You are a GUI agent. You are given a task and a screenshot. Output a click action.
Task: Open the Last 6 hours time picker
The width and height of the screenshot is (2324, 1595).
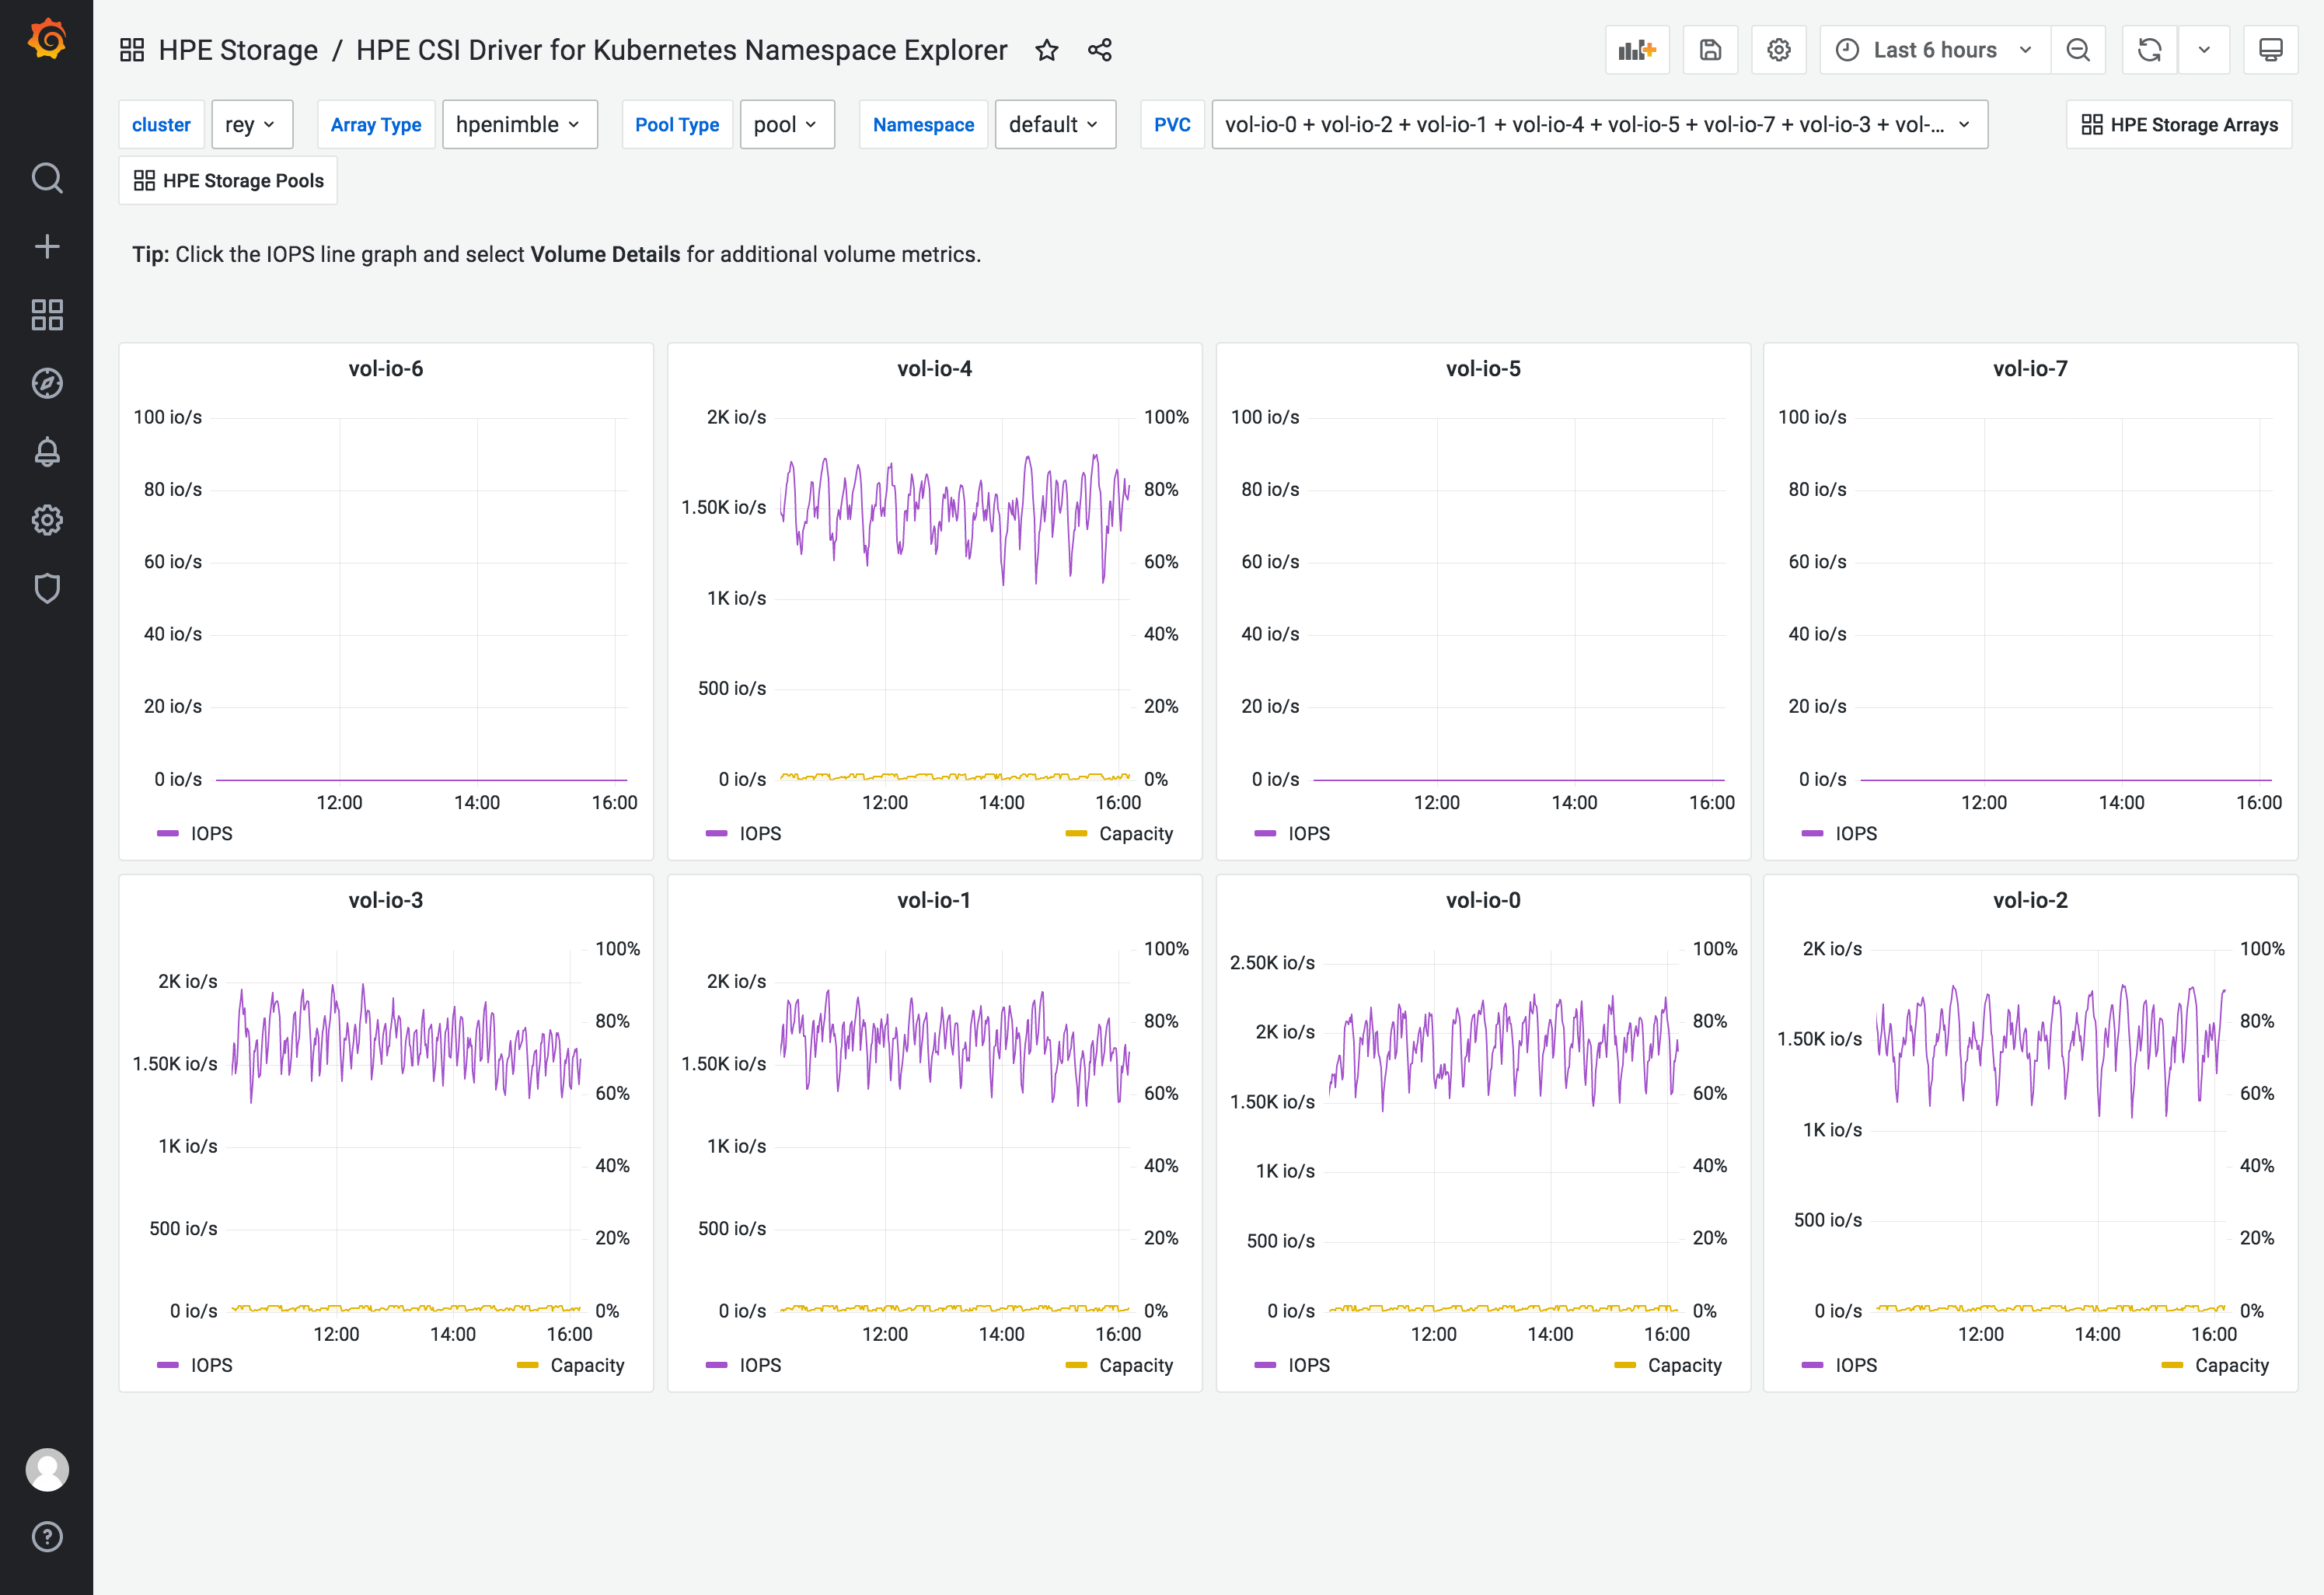tap(1935, 50)
